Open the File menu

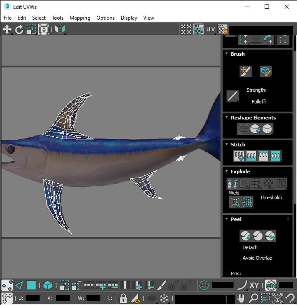point(8,18)
